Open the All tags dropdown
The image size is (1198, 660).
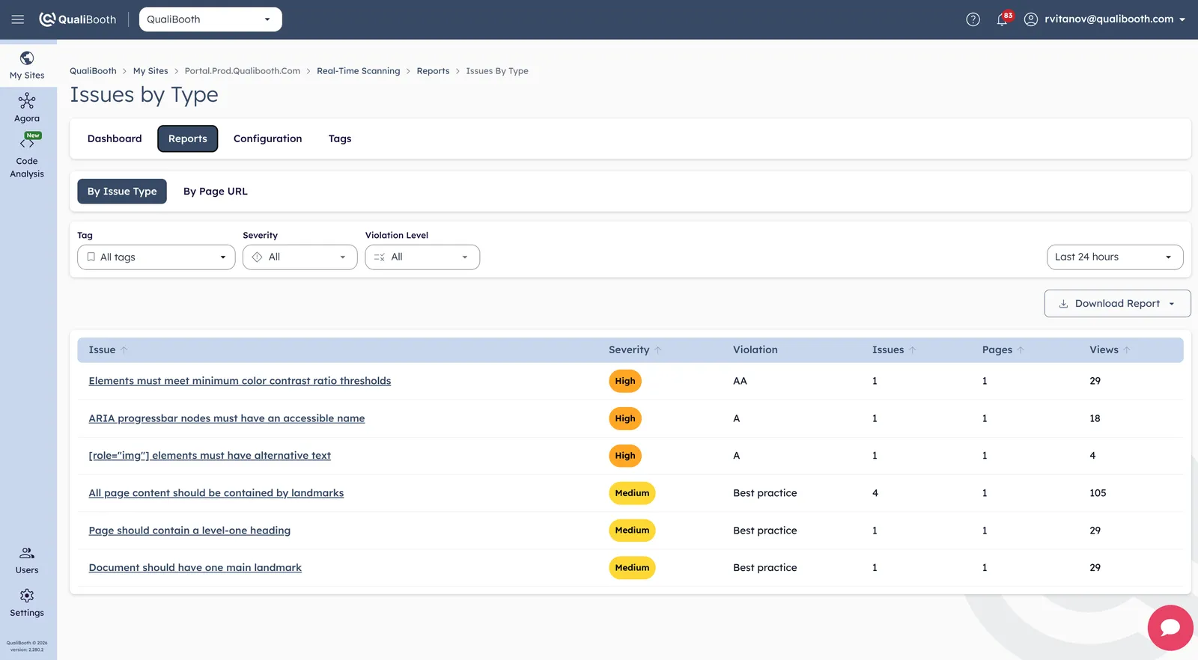(156, 257)
